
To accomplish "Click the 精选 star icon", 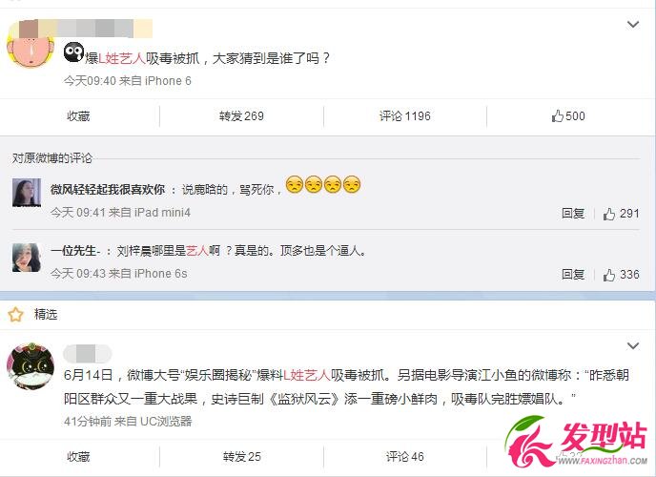I will tap(16, 314).
